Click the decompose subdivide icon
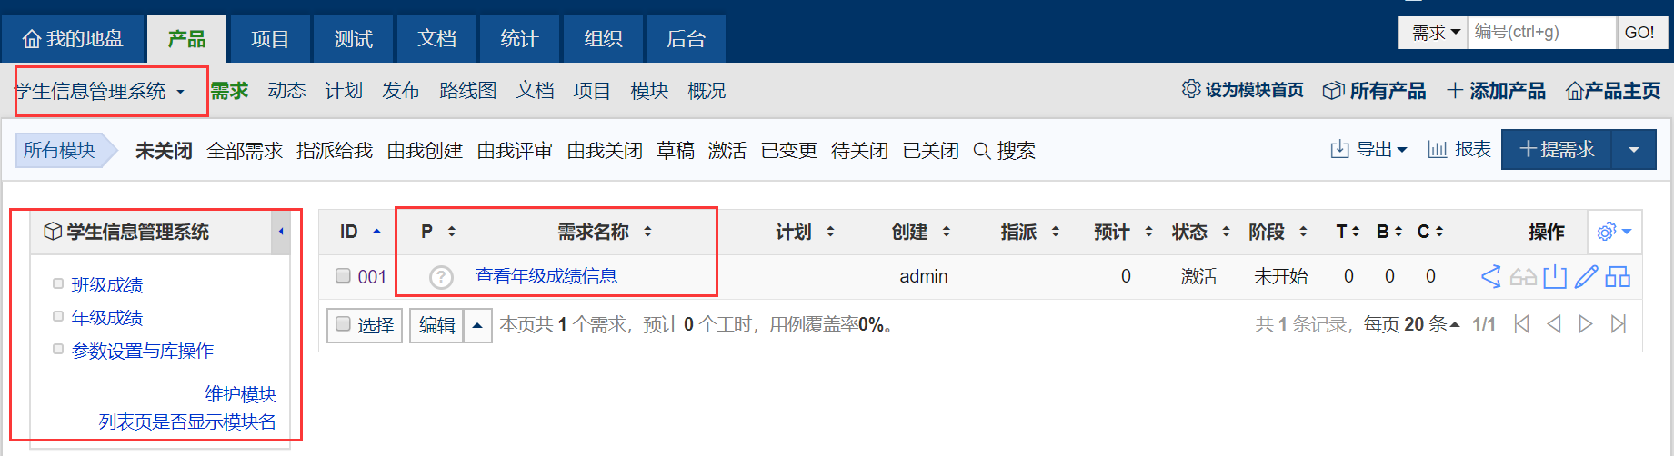The width and height of the screenshot is (1674, 456). click(1618, 276)
